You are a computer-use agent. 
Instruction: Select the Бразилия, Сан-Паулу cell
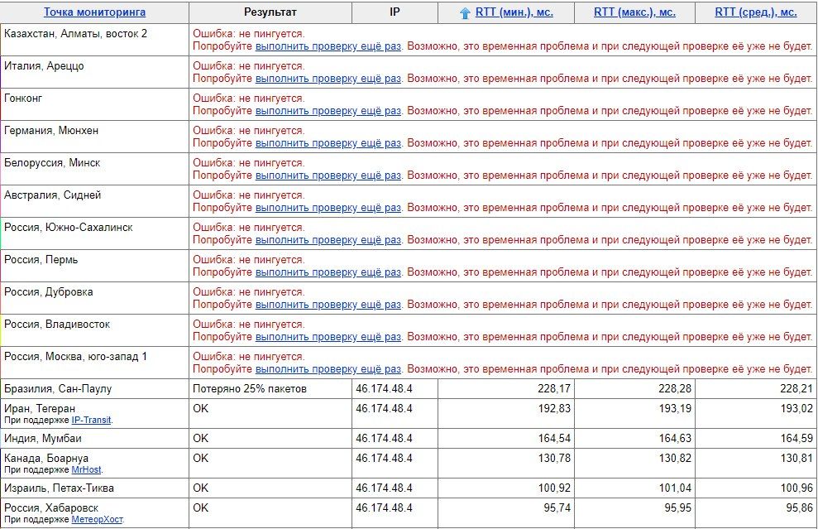point(94,389)
